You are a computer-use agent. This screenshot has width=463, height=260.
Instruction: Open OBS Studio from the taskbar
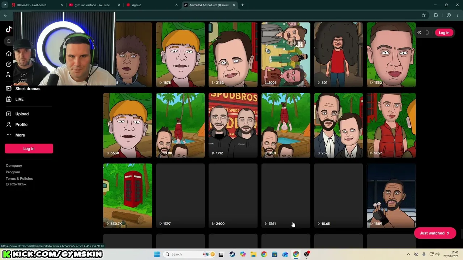306,254
